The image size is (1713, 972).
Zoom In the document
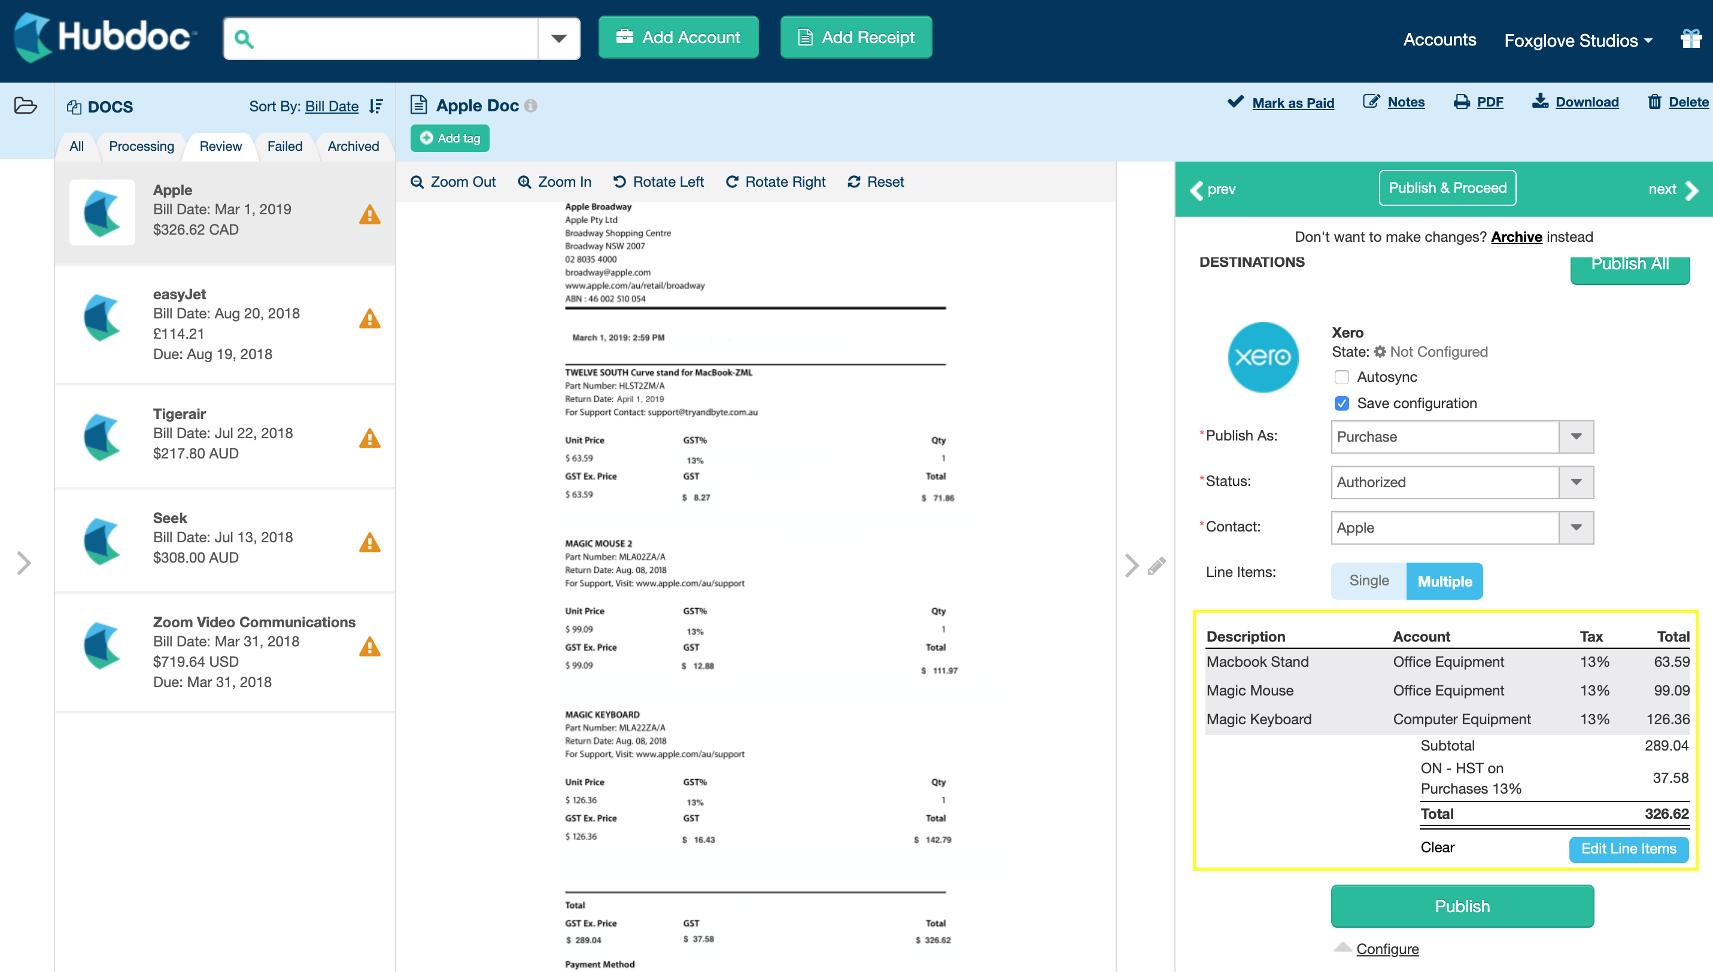[554, 181]
